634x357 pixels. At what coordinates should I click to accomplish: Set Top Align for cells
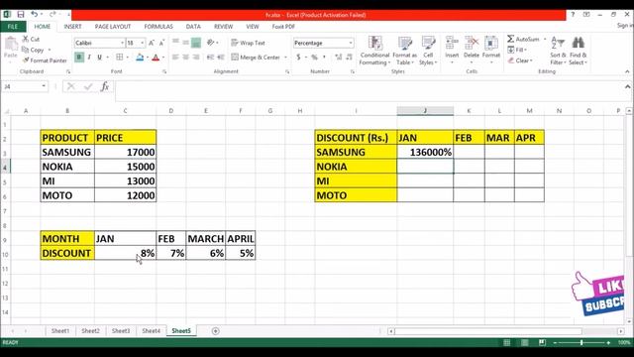click(x=175, y=42)
